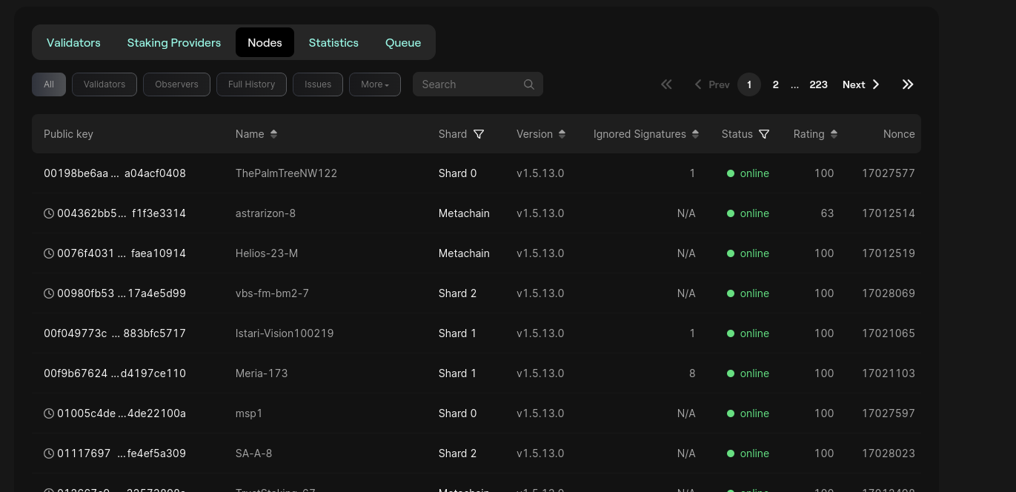Sort by Ignored Signatures arrows
1016x492 pixels.
click(695, 134)
